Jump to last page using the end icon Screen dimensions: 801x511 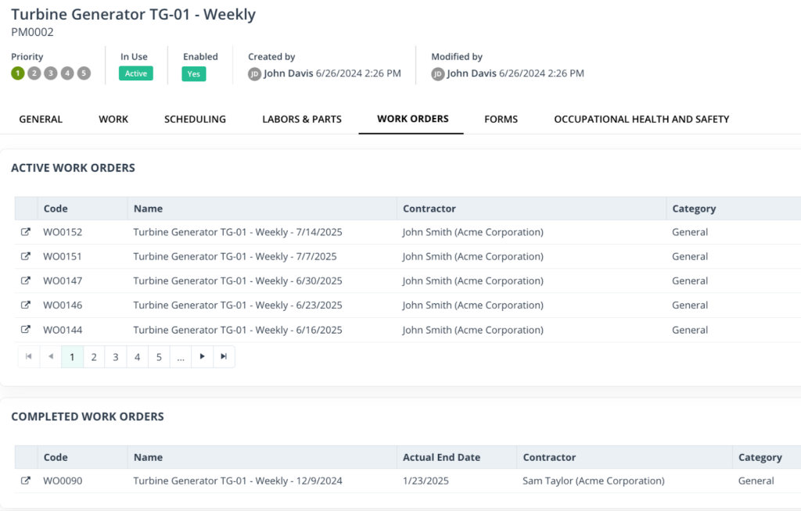tap(224, 356)
